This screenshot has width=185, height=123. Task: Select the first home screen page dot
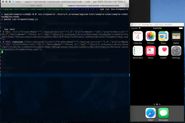154,104
